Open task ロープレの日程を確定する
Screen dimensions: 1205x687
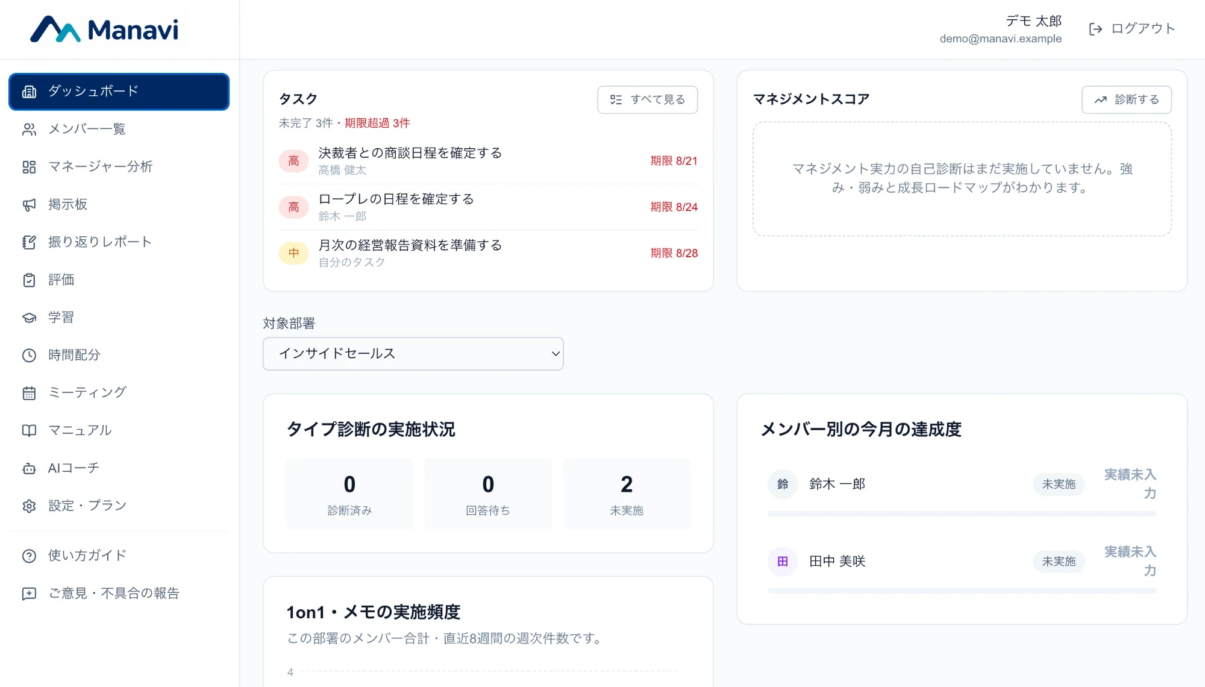point(488,207)
